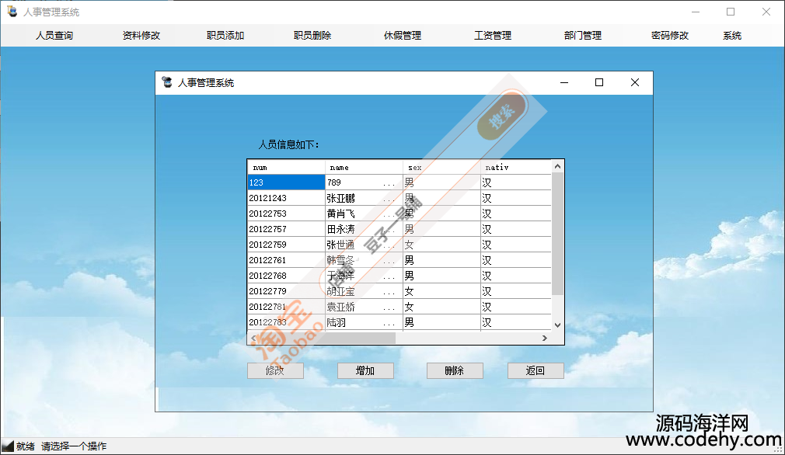The image size is (785, 455).
Task: Close the main application window
Action: (x=766, y=12)
